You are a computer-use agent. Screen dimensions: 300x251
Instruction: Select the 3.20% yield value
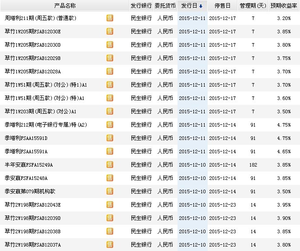point(284,18)
